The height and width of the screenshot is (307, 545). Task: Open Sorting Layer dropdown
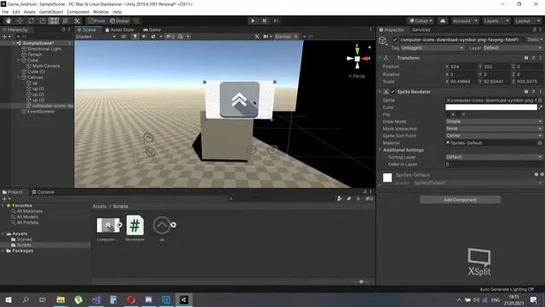pos(494,157)
